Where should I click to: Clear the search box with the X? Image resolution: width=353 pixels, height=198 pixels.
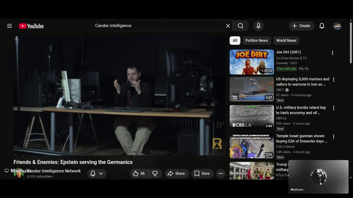[228, 26]
